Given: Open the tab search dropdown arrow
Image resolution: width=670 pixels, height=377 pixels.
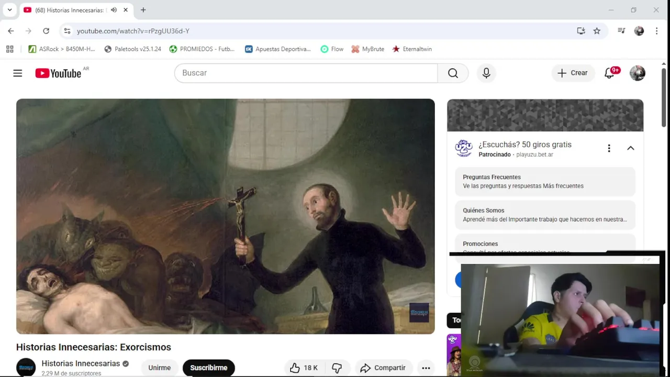Looking at the screenshot, I should click(x=9, y=10).
